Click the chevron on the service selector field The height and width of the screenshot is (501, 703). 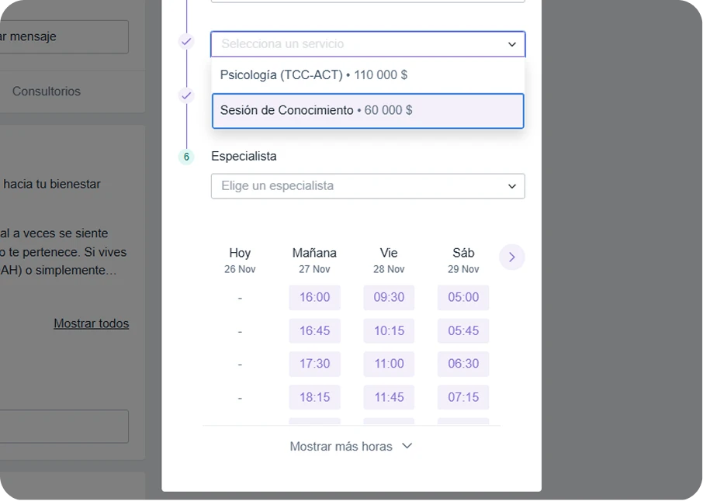pos(511,44)
